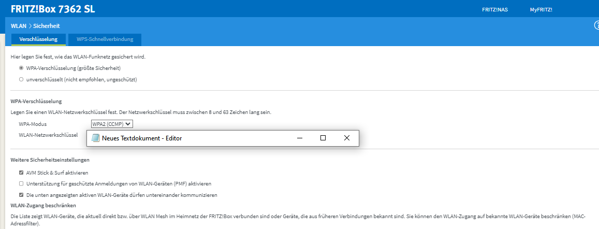599x229 pixels.
Task: Click the WLAN-Netzwerkschlüssel label
Action: 48,135
